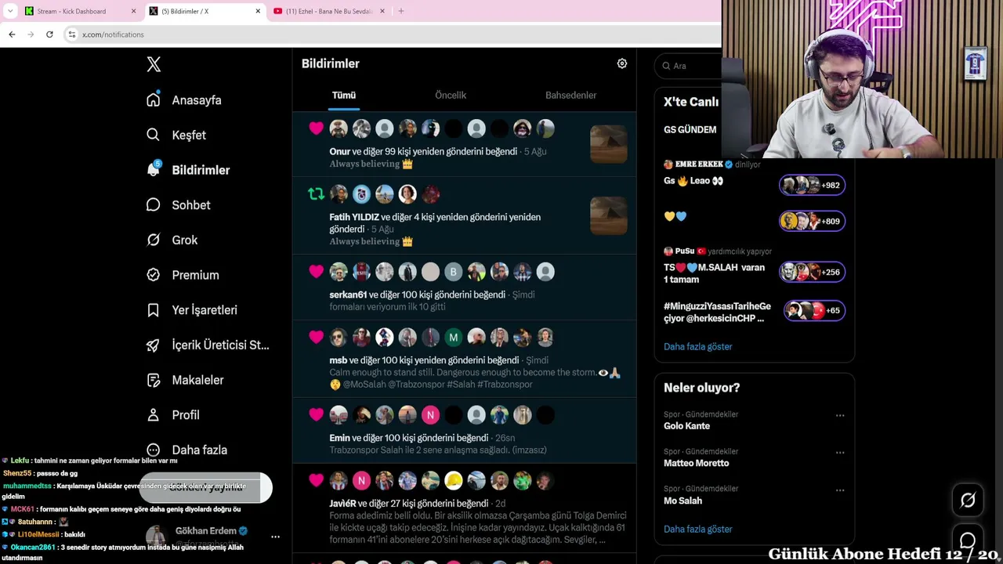Click the x.com/notifications address bar

pyautogui.click(x=392, y=34)
